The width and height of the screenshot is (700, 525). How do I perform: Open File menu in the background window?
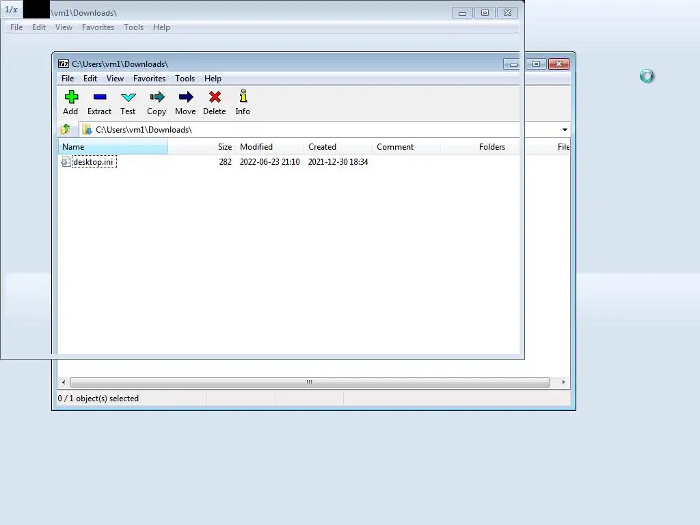16,27
